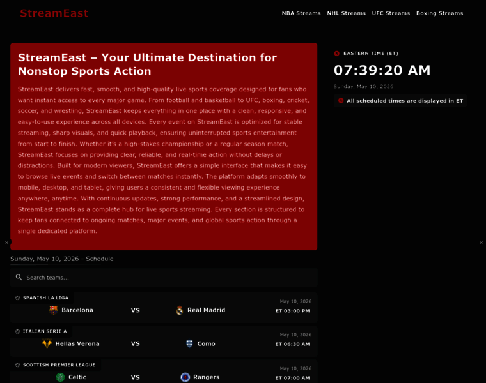This screenshot has width=486, height=383.
Task: Select the Spanish La Liga league label
Action: tap(45, 297)
